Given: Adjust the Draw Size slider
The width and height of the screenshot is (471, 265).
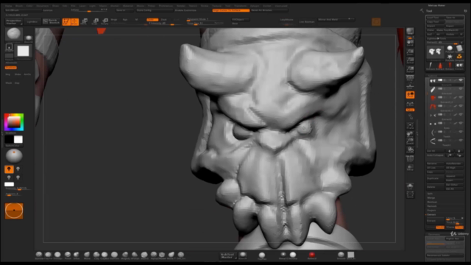Looking at the screenshot, I should (x=205, y=23).
